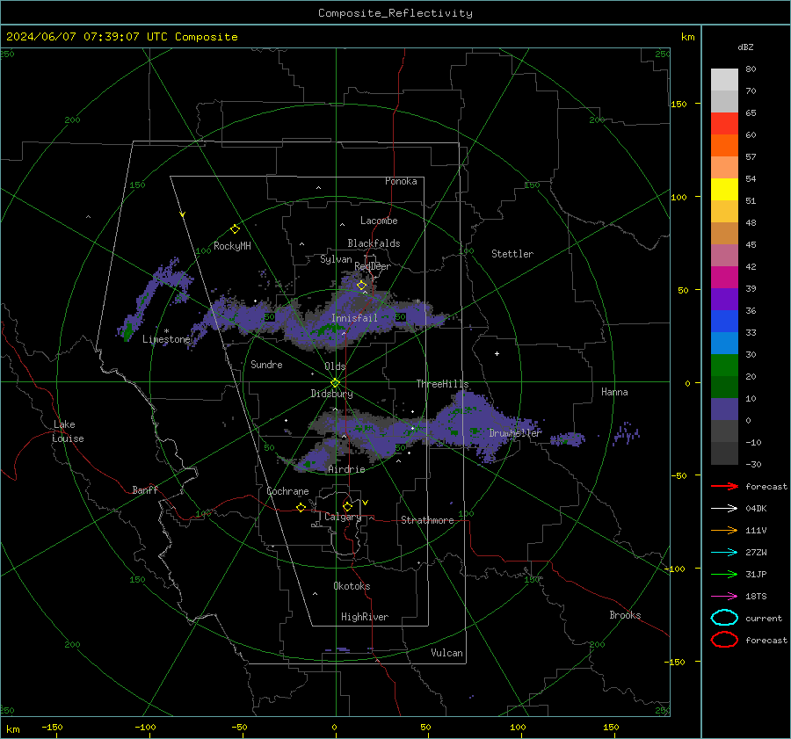This screenshot has height=739, width=791.
Task: Click the yellow diamond marker below RedDeer
Action: (x=361, y=286)
